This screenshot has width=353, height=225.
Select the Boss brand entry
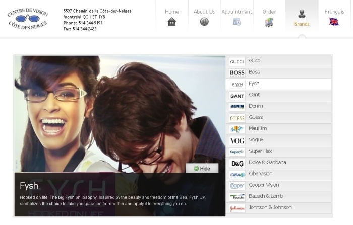click(x=254, y=72)
